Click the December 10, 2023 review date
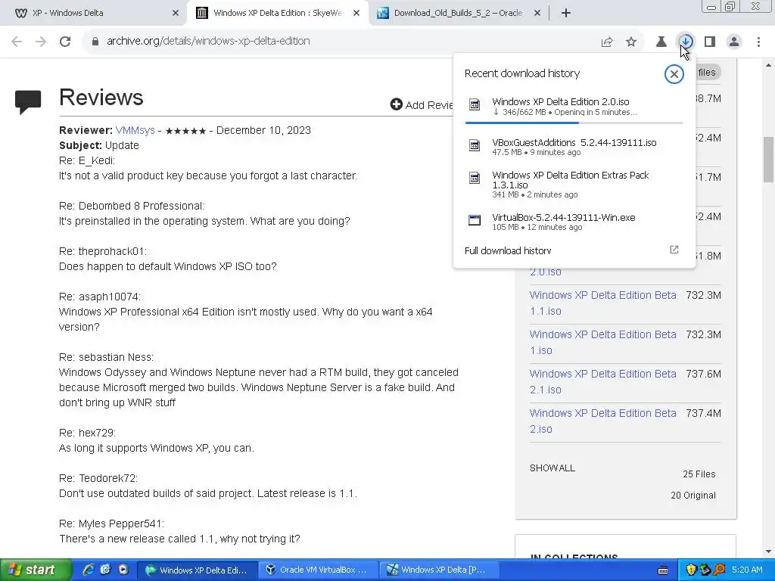Screen dimensions: 775x581 tap(263, 130)
